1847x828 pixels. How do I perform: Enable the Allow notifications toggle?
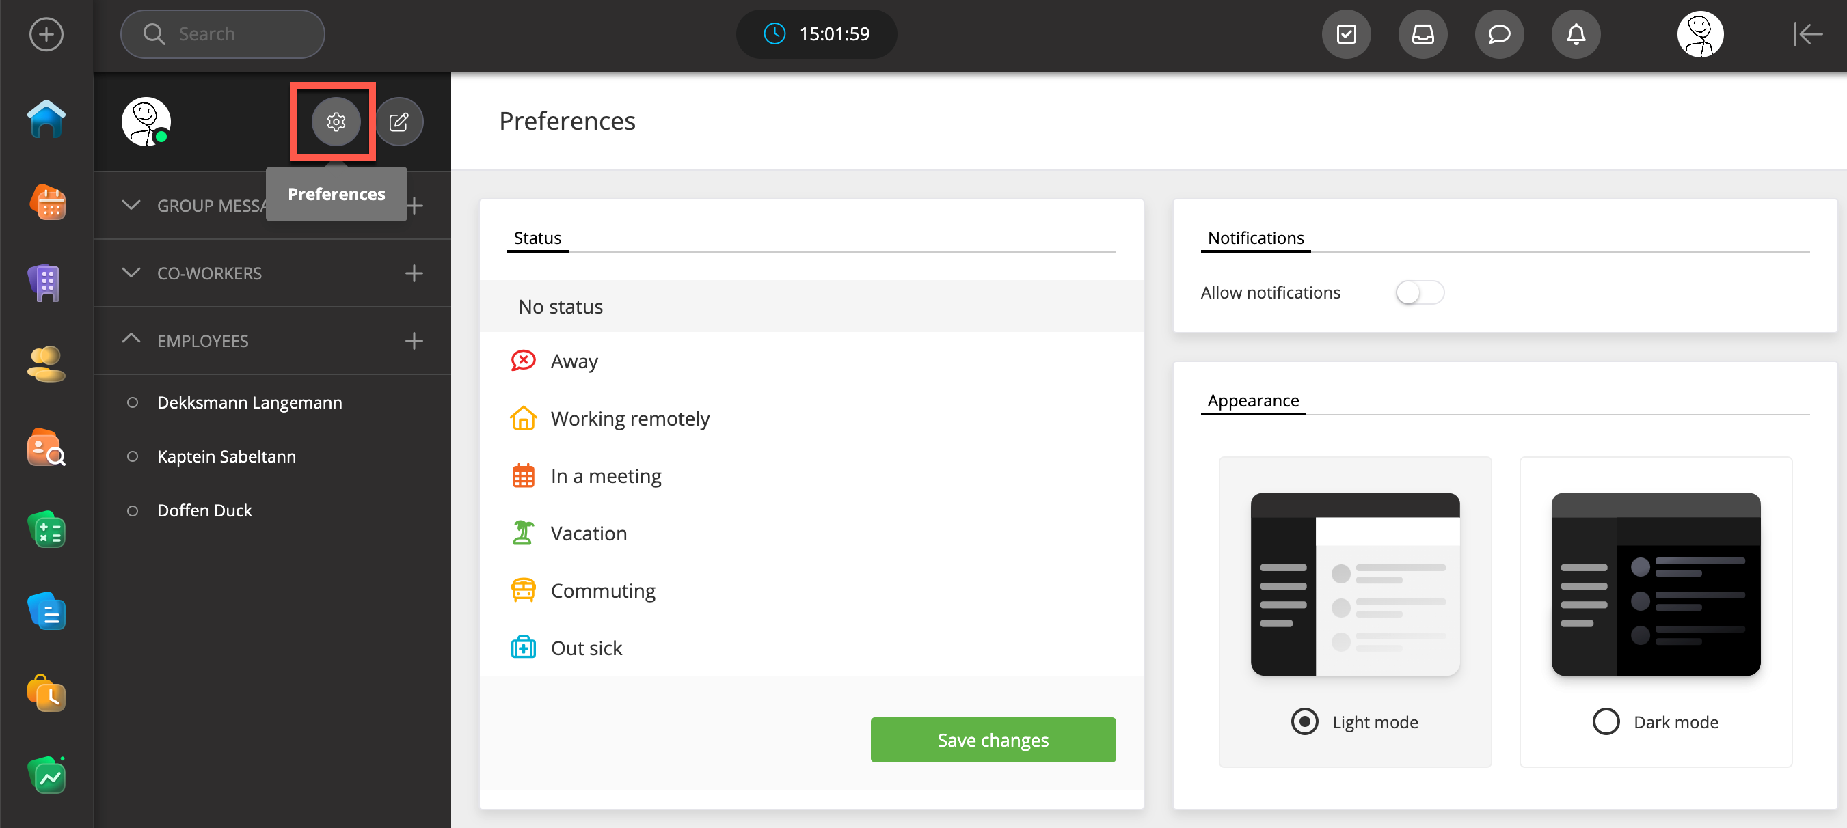click(1419, 292)
